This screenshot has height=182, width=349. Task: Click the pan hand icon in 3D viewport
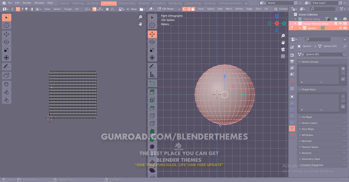pyautogui.click(x=283, y=42)
